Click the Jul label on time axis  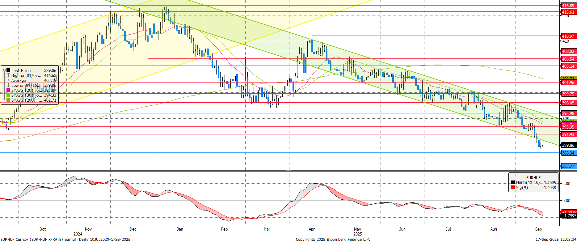[448, 229]
